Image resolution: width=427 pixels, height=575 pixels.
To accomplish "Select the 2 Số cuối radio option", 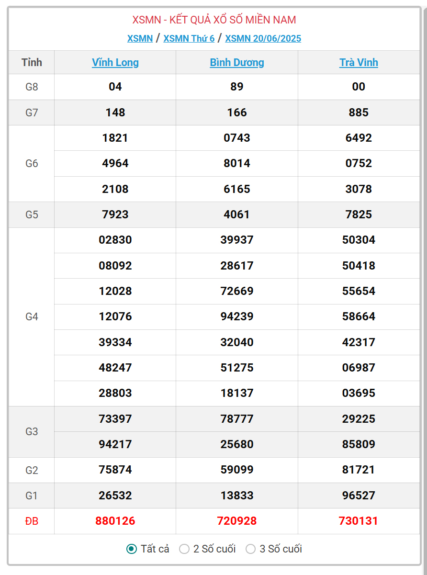I will [184, 549].
